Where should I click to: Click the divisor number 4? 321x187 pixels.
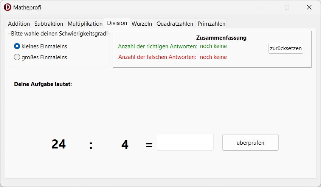point(125,144)
